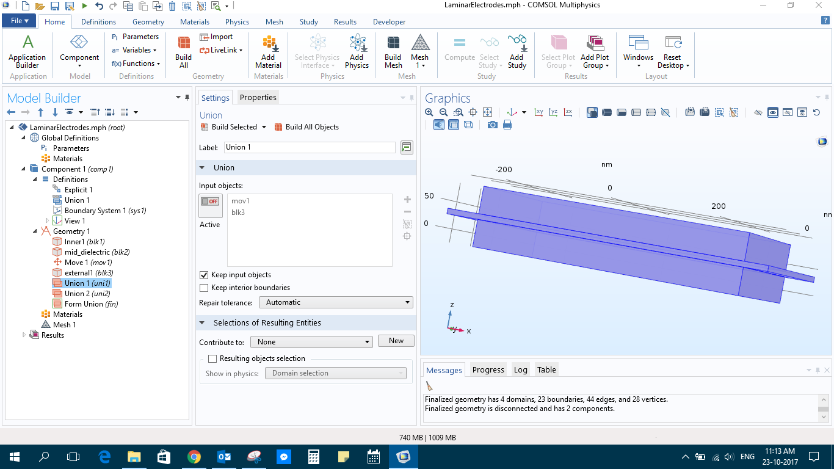Open the Properties tab
This screenshot has height=469, width=834.
pyautogui.click(x=258, y=98)
